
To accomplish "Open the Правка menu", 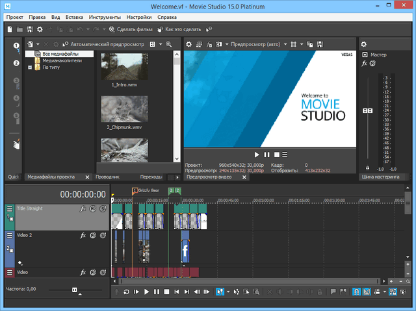I will point(37,18).
